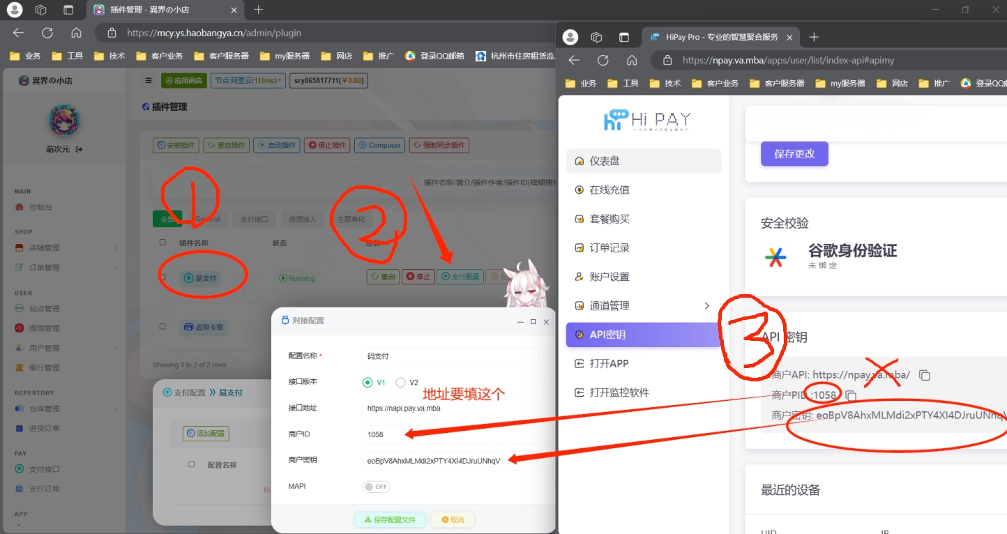Check the 虚拟卡密 plugin row checkbox

coord(162,326)
